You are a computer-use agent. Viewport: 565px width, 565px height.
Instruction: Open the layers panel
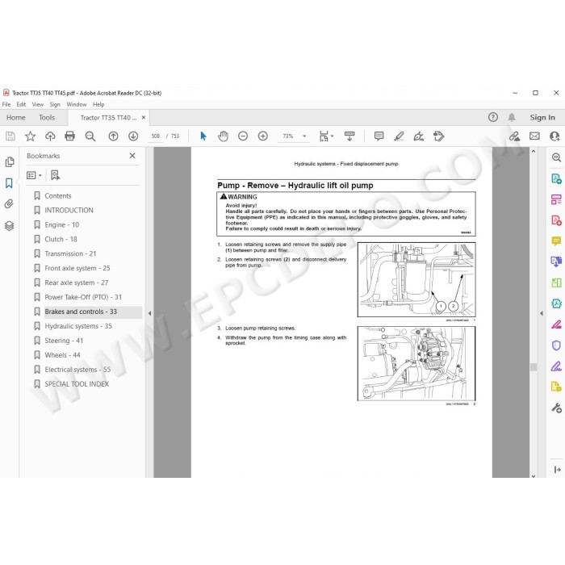[x=9, y=226]
